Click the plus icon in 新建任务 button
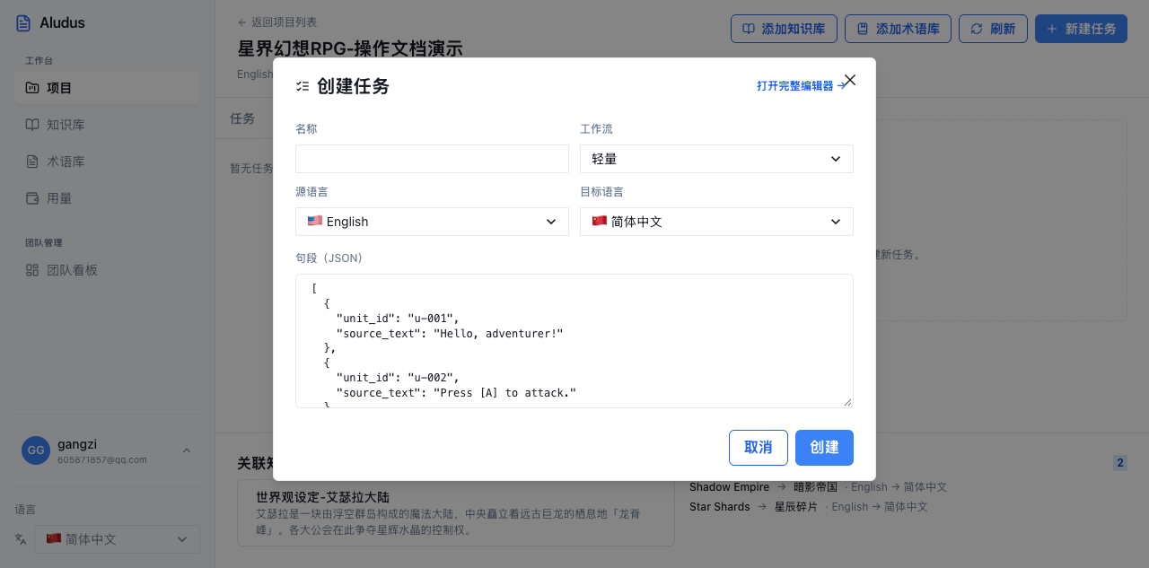Viewport: 1149px width, 568px height. coord(1052,29)
